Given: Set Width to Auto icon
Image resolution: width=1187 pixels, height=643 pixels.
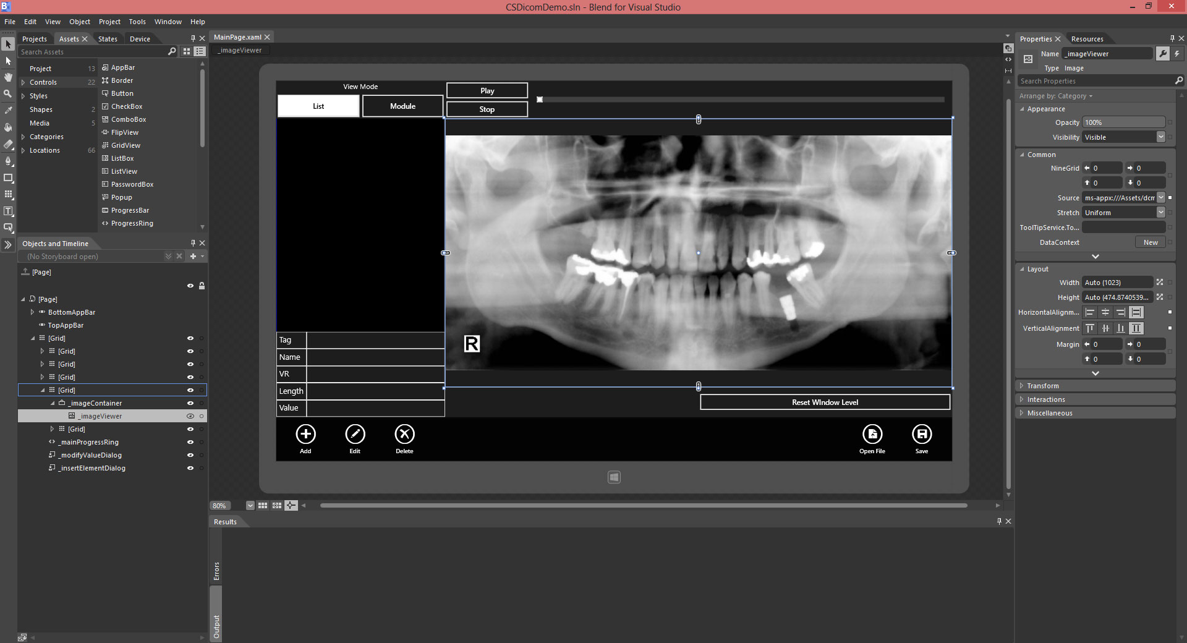Looking at the screenshot, I should (x=1160, y=283).
